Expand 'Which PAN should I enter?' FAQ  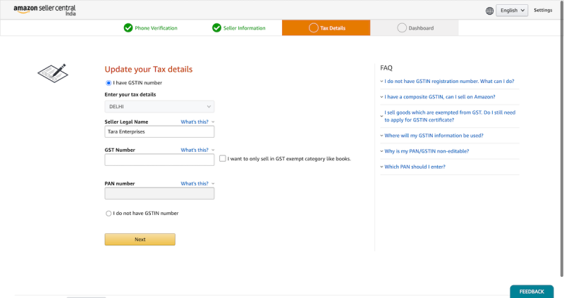tap(415, 167)
